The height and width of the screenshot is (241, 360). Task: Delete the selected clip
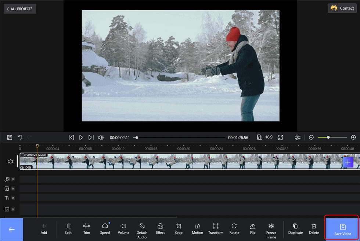pyautogui.click(x=314, y=229)
